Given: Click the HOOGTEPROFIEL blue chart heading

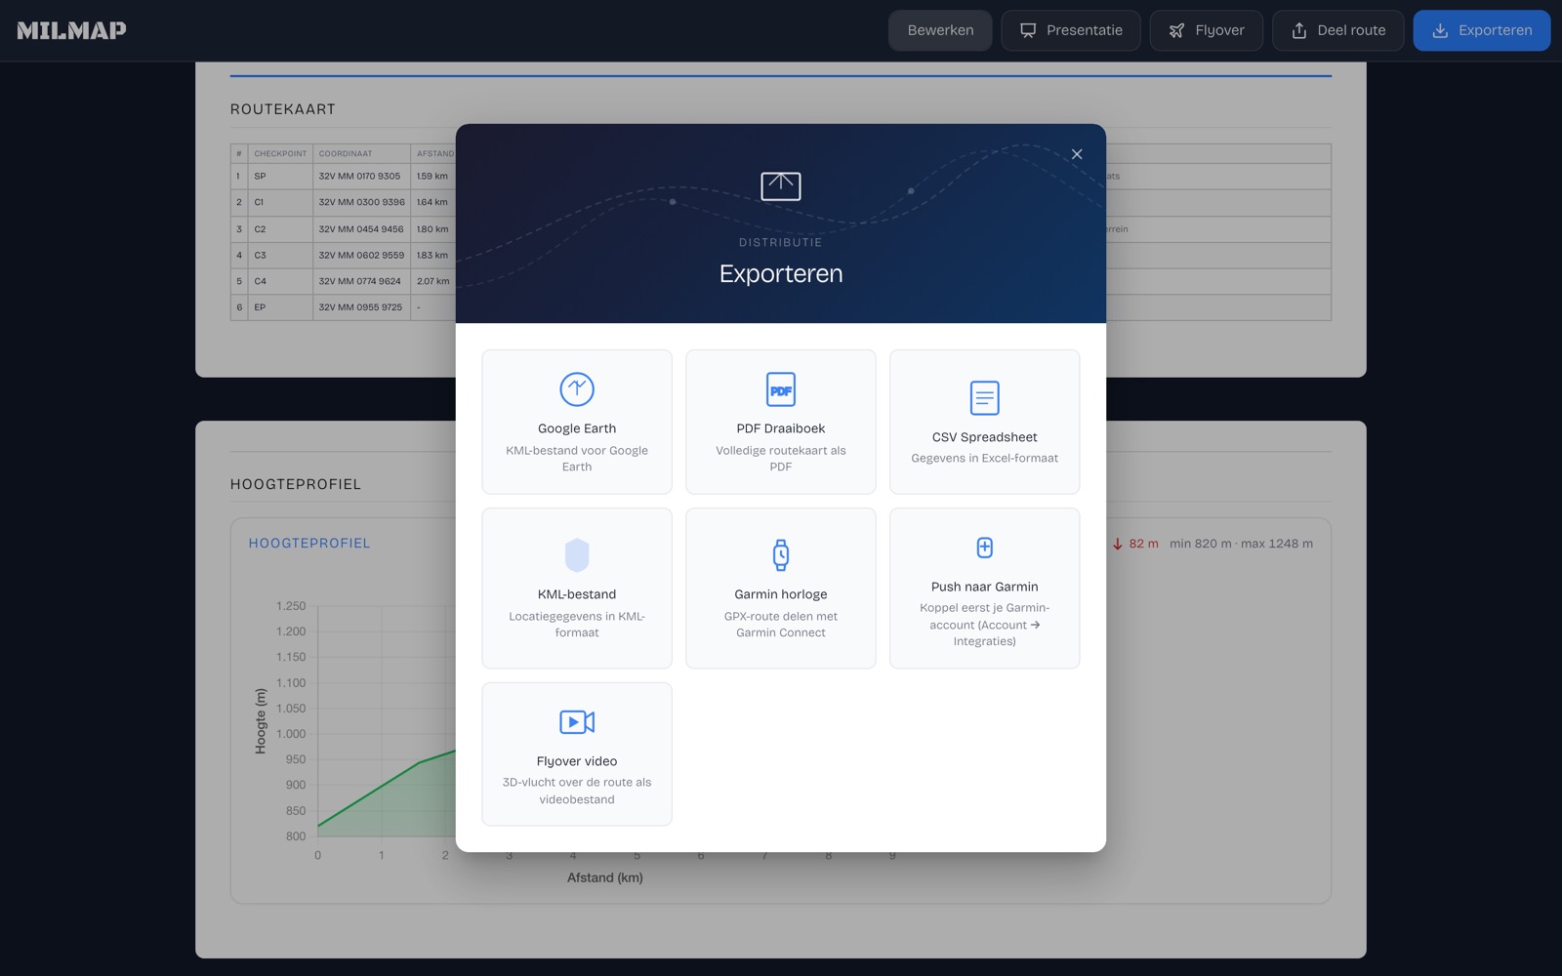Looking at the screenshot, I should 309,544.
